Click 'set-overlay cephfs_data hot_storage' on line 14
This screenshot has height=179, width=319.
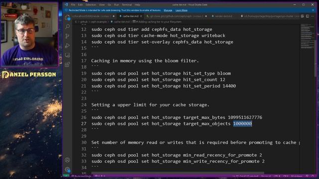187,42
